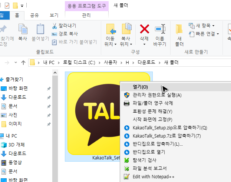Select 즐겨찾기 header in navigation pane

pos(14,80)
